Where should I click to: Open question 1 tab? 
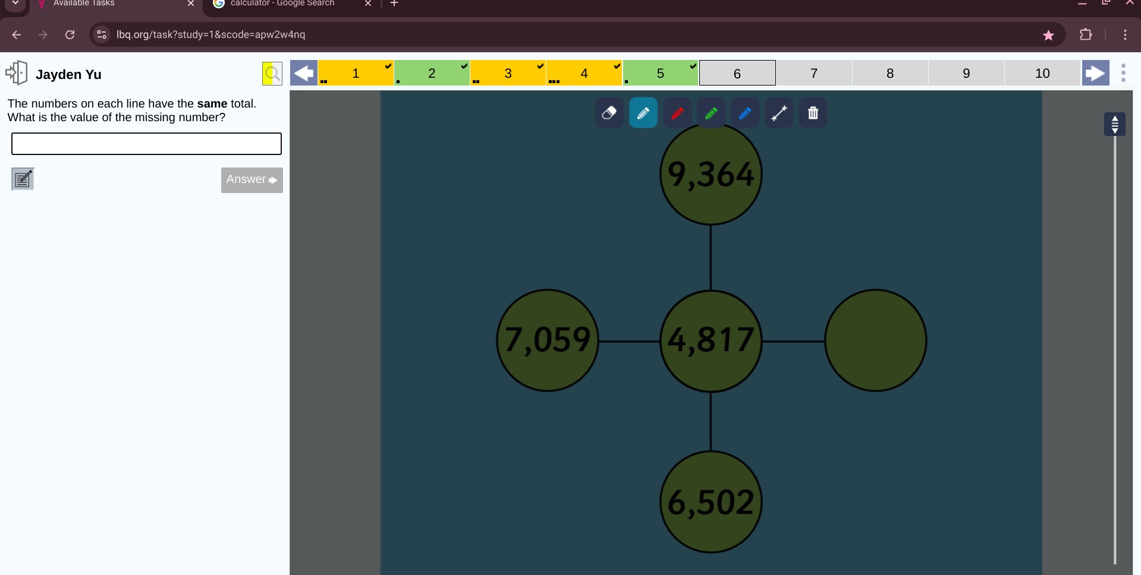tap(356, 73)
